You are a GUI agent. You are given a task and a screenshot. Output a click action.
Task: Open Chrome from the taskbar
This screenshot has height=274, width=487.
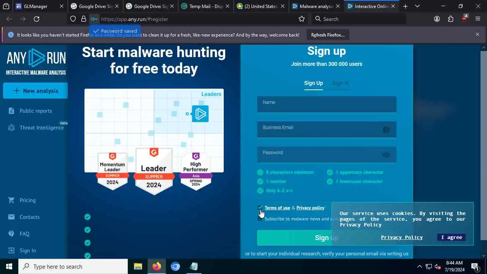175,266
